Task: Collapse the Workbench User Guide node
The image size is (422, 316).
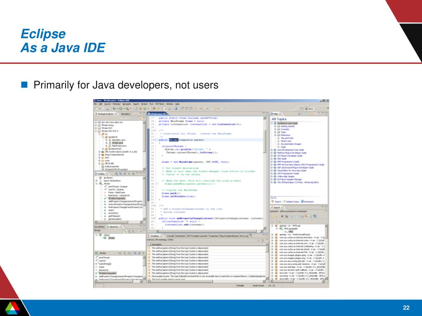Action: (x=272, y=123)
